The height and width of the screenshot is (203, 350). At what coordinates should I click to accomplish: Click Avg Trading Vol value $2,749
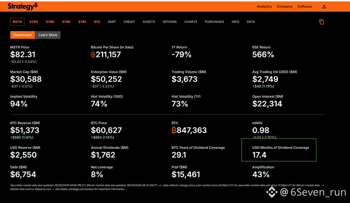pyautogui.click(x=265, y=79)
